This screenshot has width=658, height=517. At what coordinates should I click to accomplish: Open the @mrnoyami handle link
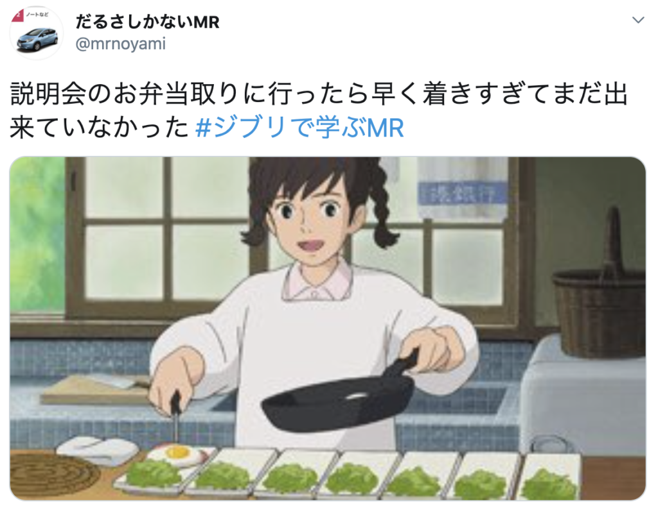click(x=120, y=44)
